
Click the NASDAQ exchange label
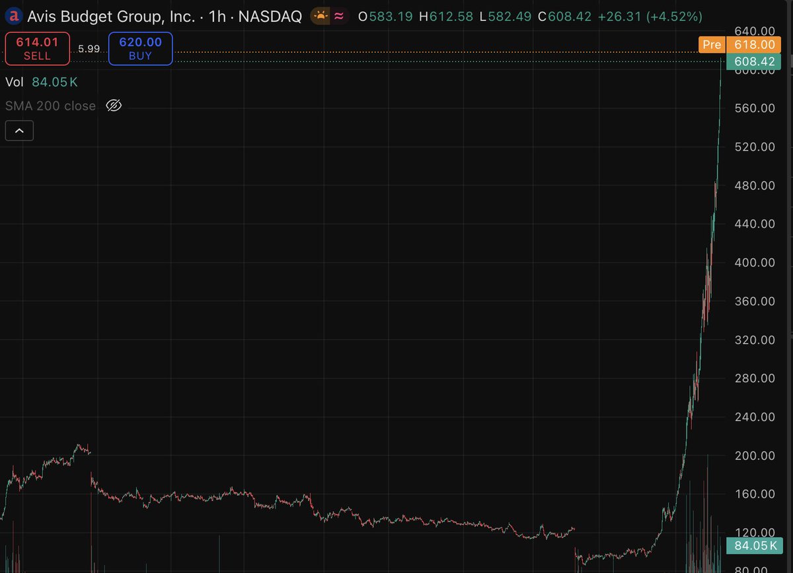click(270, 17)
